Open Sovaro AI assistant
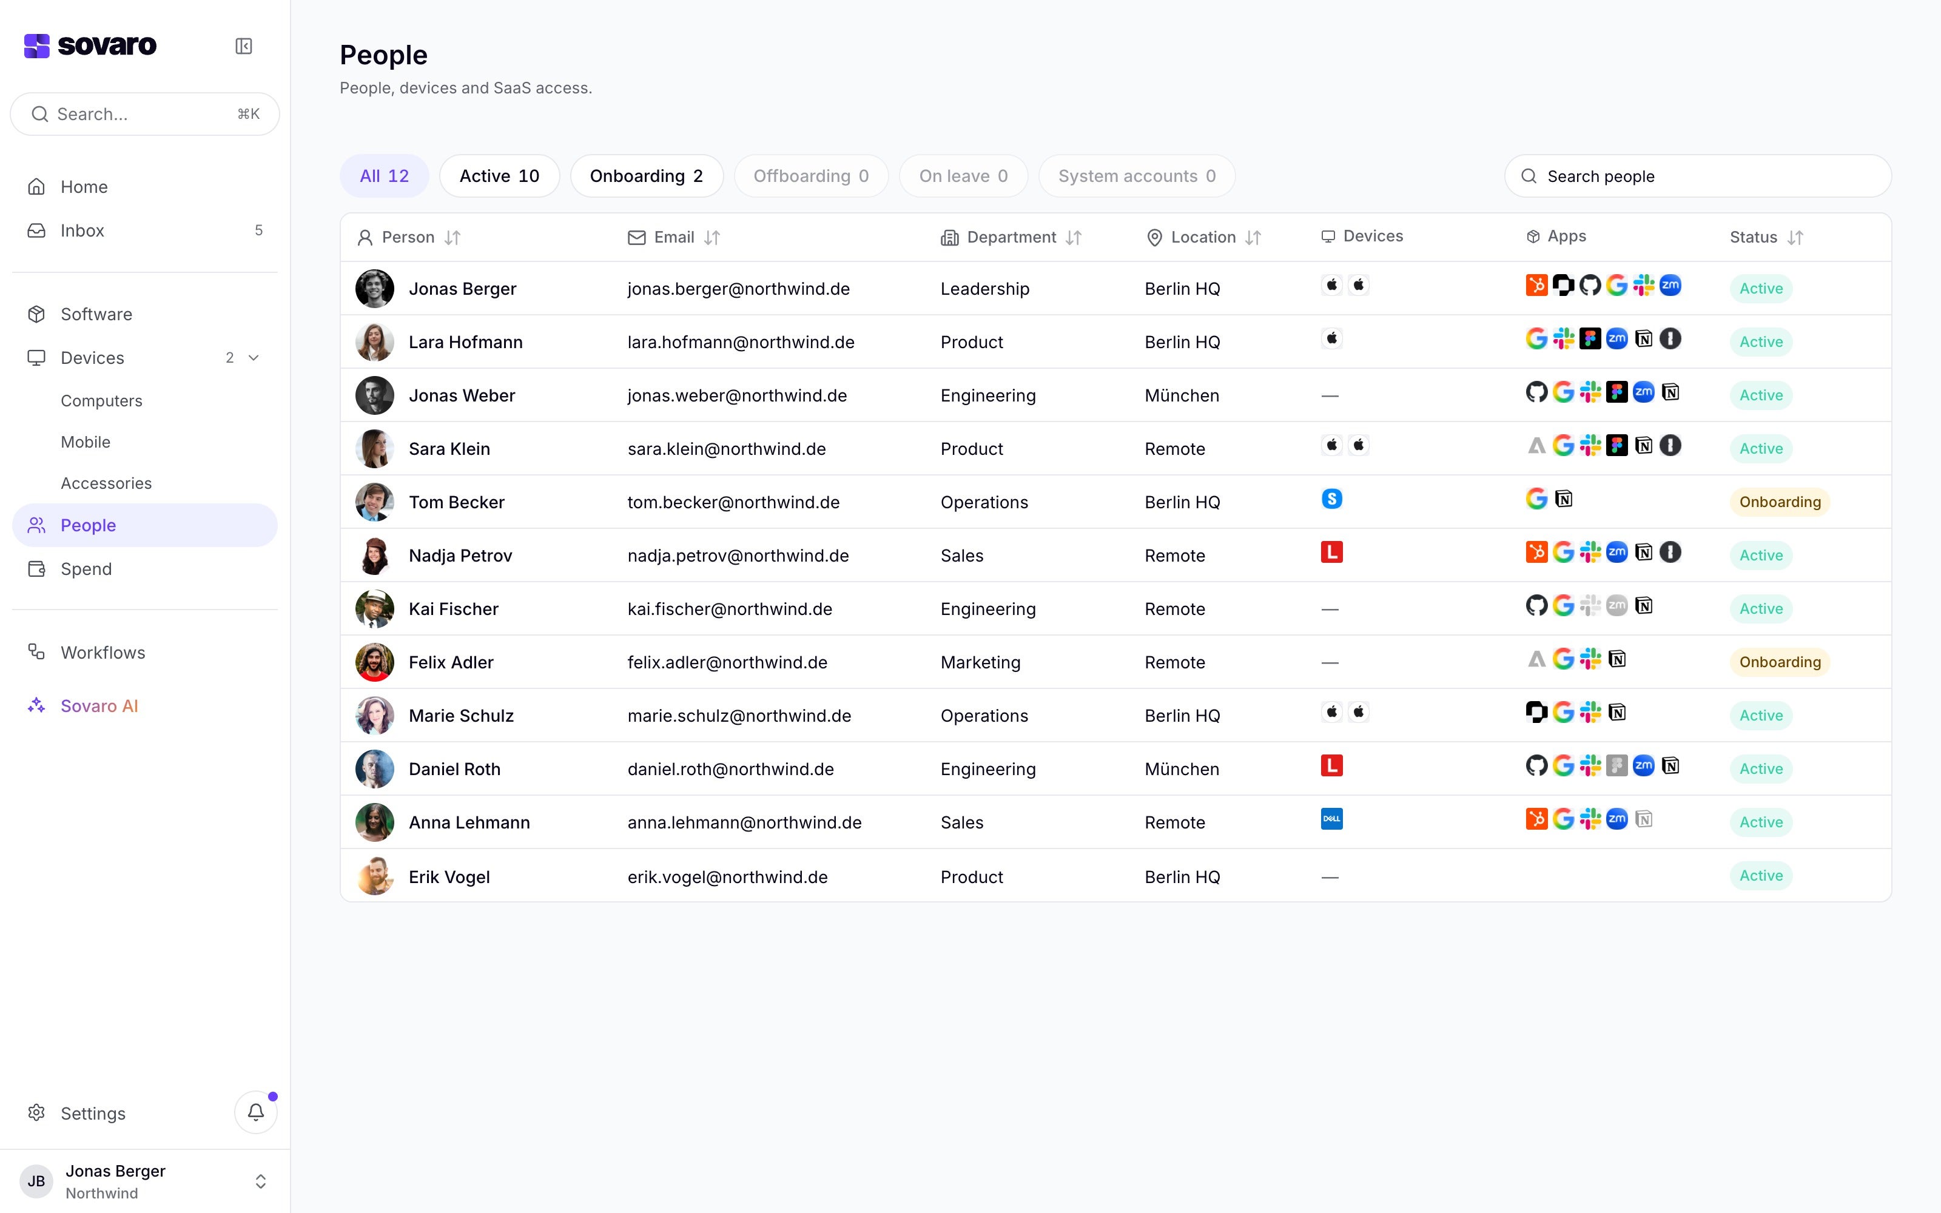This screenshot has width=1941, height=1213. [144, 706]
